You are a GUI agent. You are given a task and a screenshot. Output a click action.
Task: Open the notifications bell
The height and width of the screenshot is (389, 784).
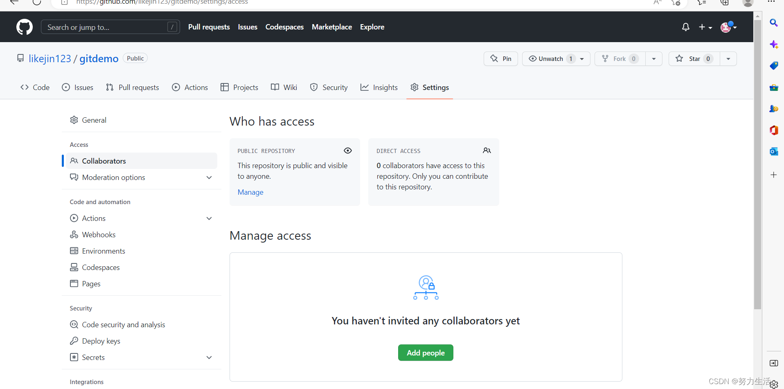pos(686,27)
